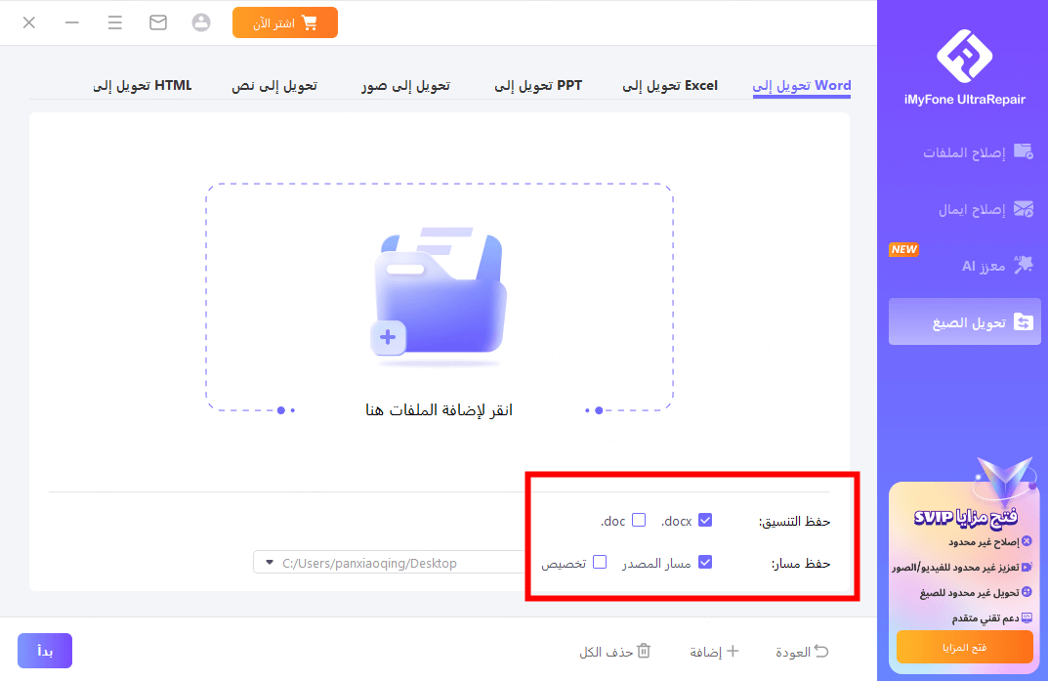Click the AI enhancer sidebar icon
The width and height of the screenshot is (1048, 681).
1024,265
